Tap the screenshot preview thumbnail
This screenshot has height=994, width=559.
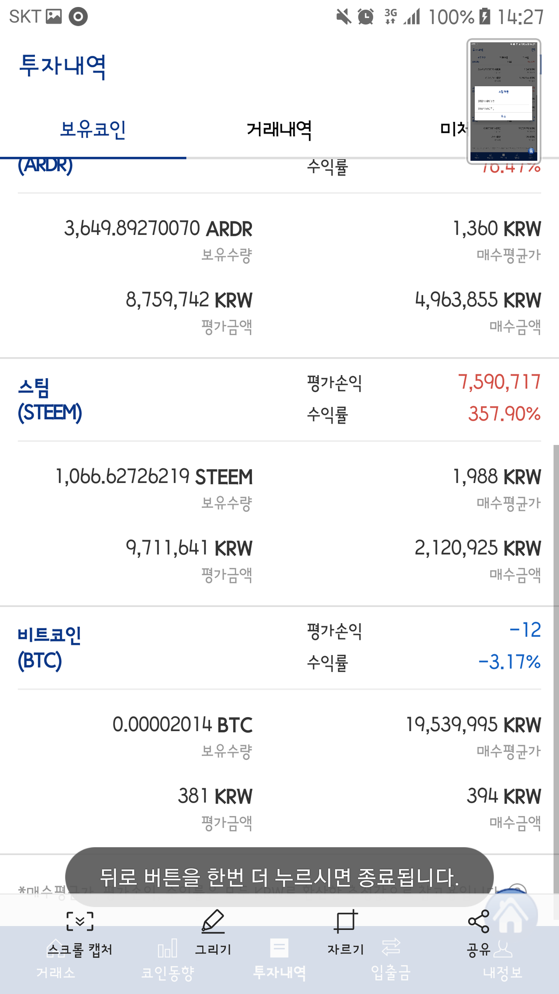pos(504,101)
